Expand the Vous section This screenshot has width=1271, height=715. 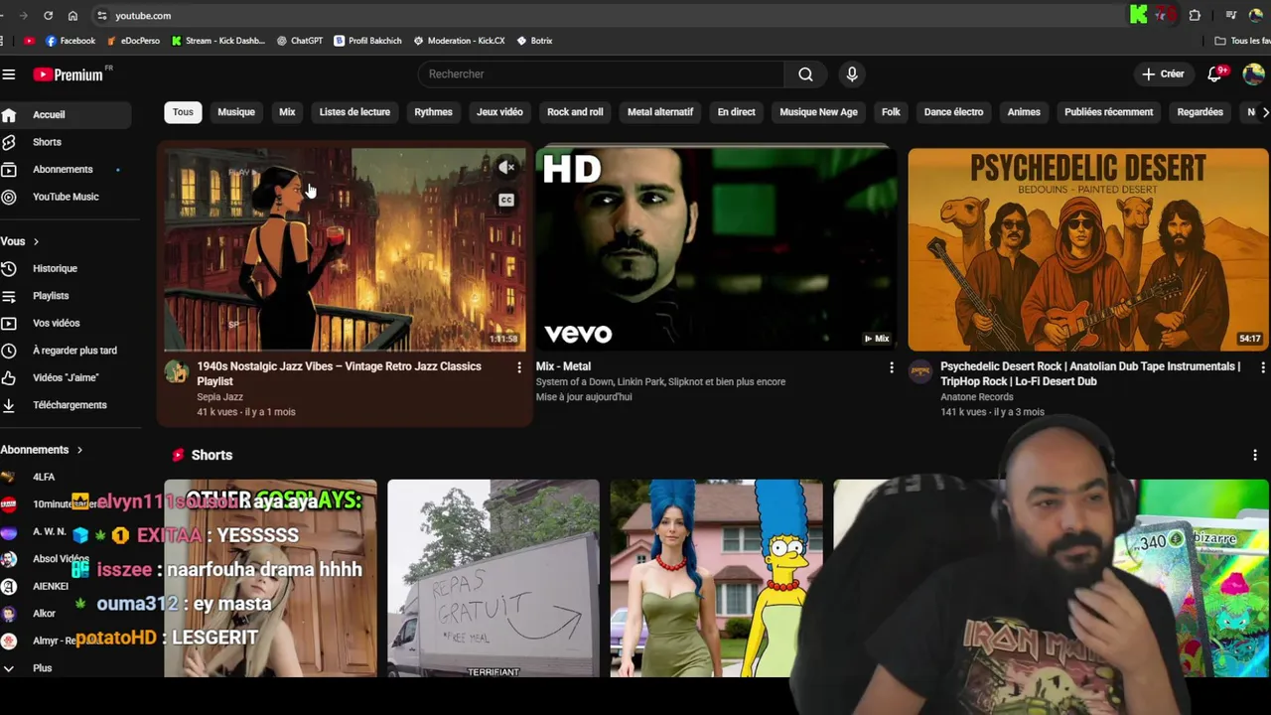pyautogui.click(x=20, y=241)
